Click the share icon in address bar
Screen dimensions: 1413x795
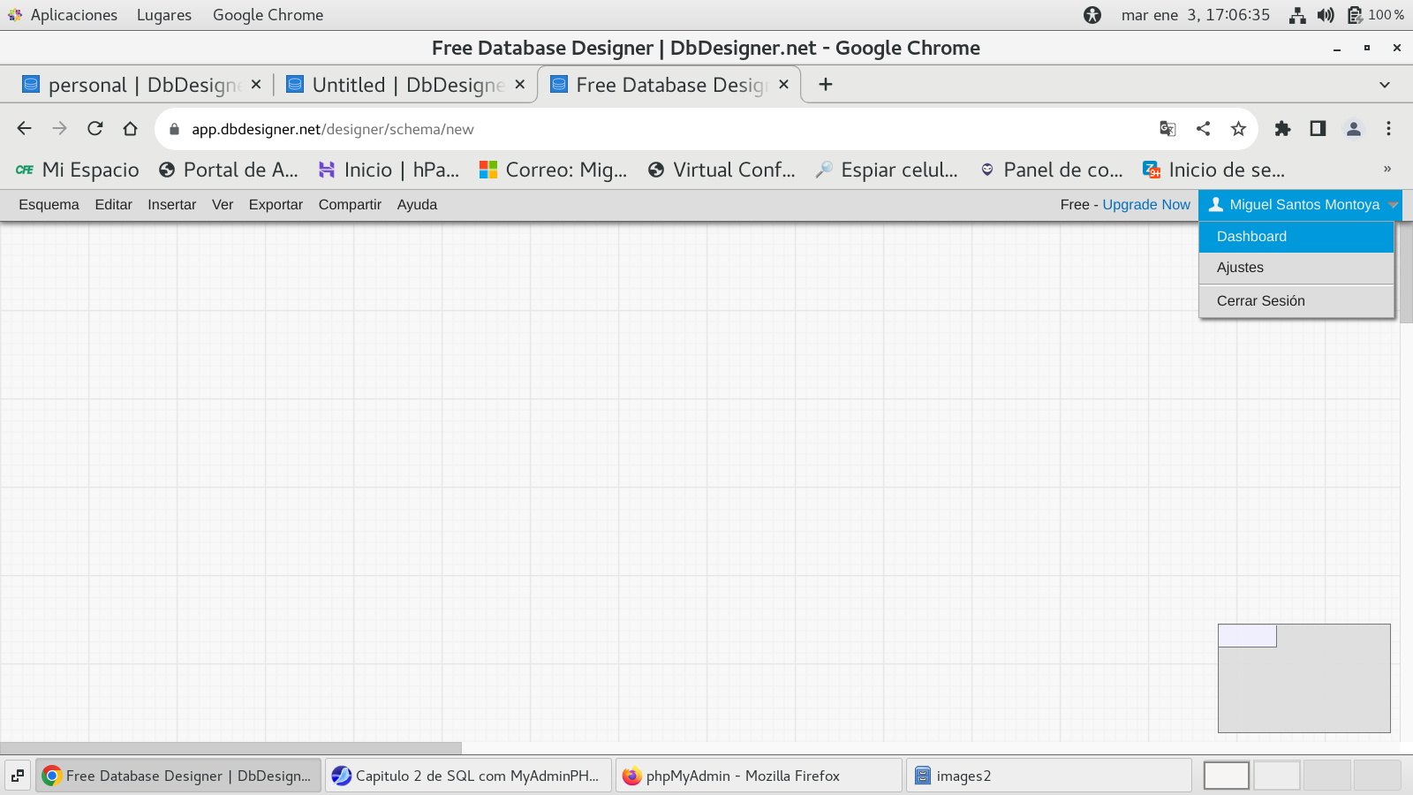tap(1203, 129)
